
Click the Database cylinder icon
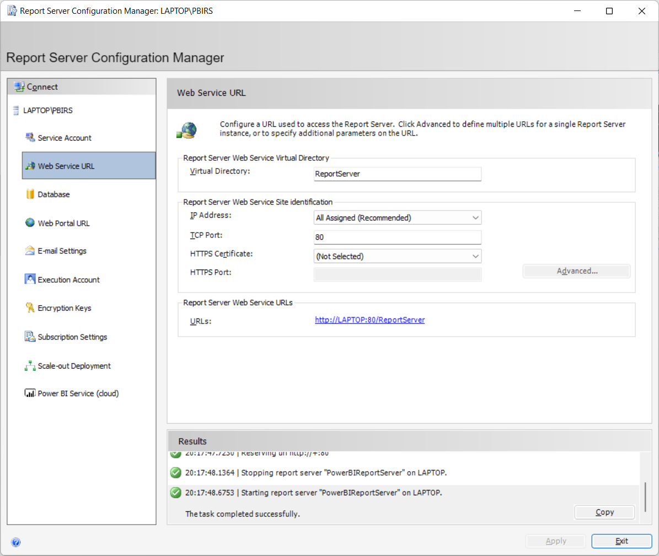click(x=30, y=194)
